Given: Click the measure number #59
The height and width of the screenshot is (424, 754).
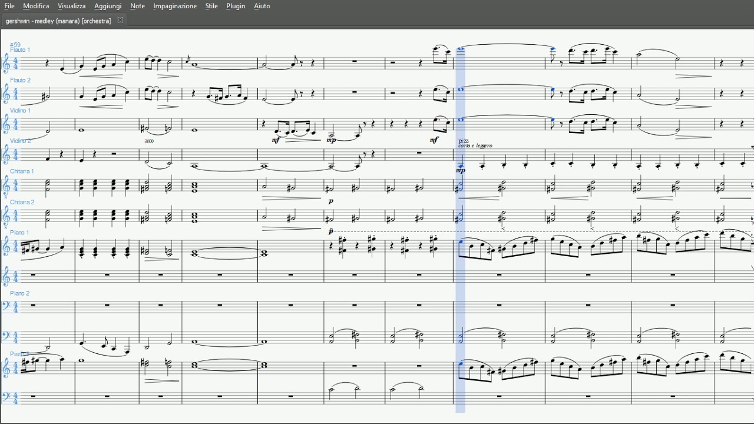Looking at the screenshot, I should coord(15,45).
